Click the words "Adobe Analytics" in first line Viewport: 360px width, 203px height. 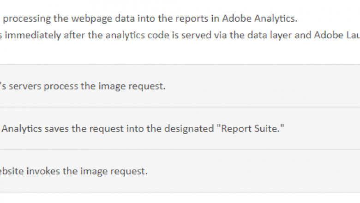259,19
